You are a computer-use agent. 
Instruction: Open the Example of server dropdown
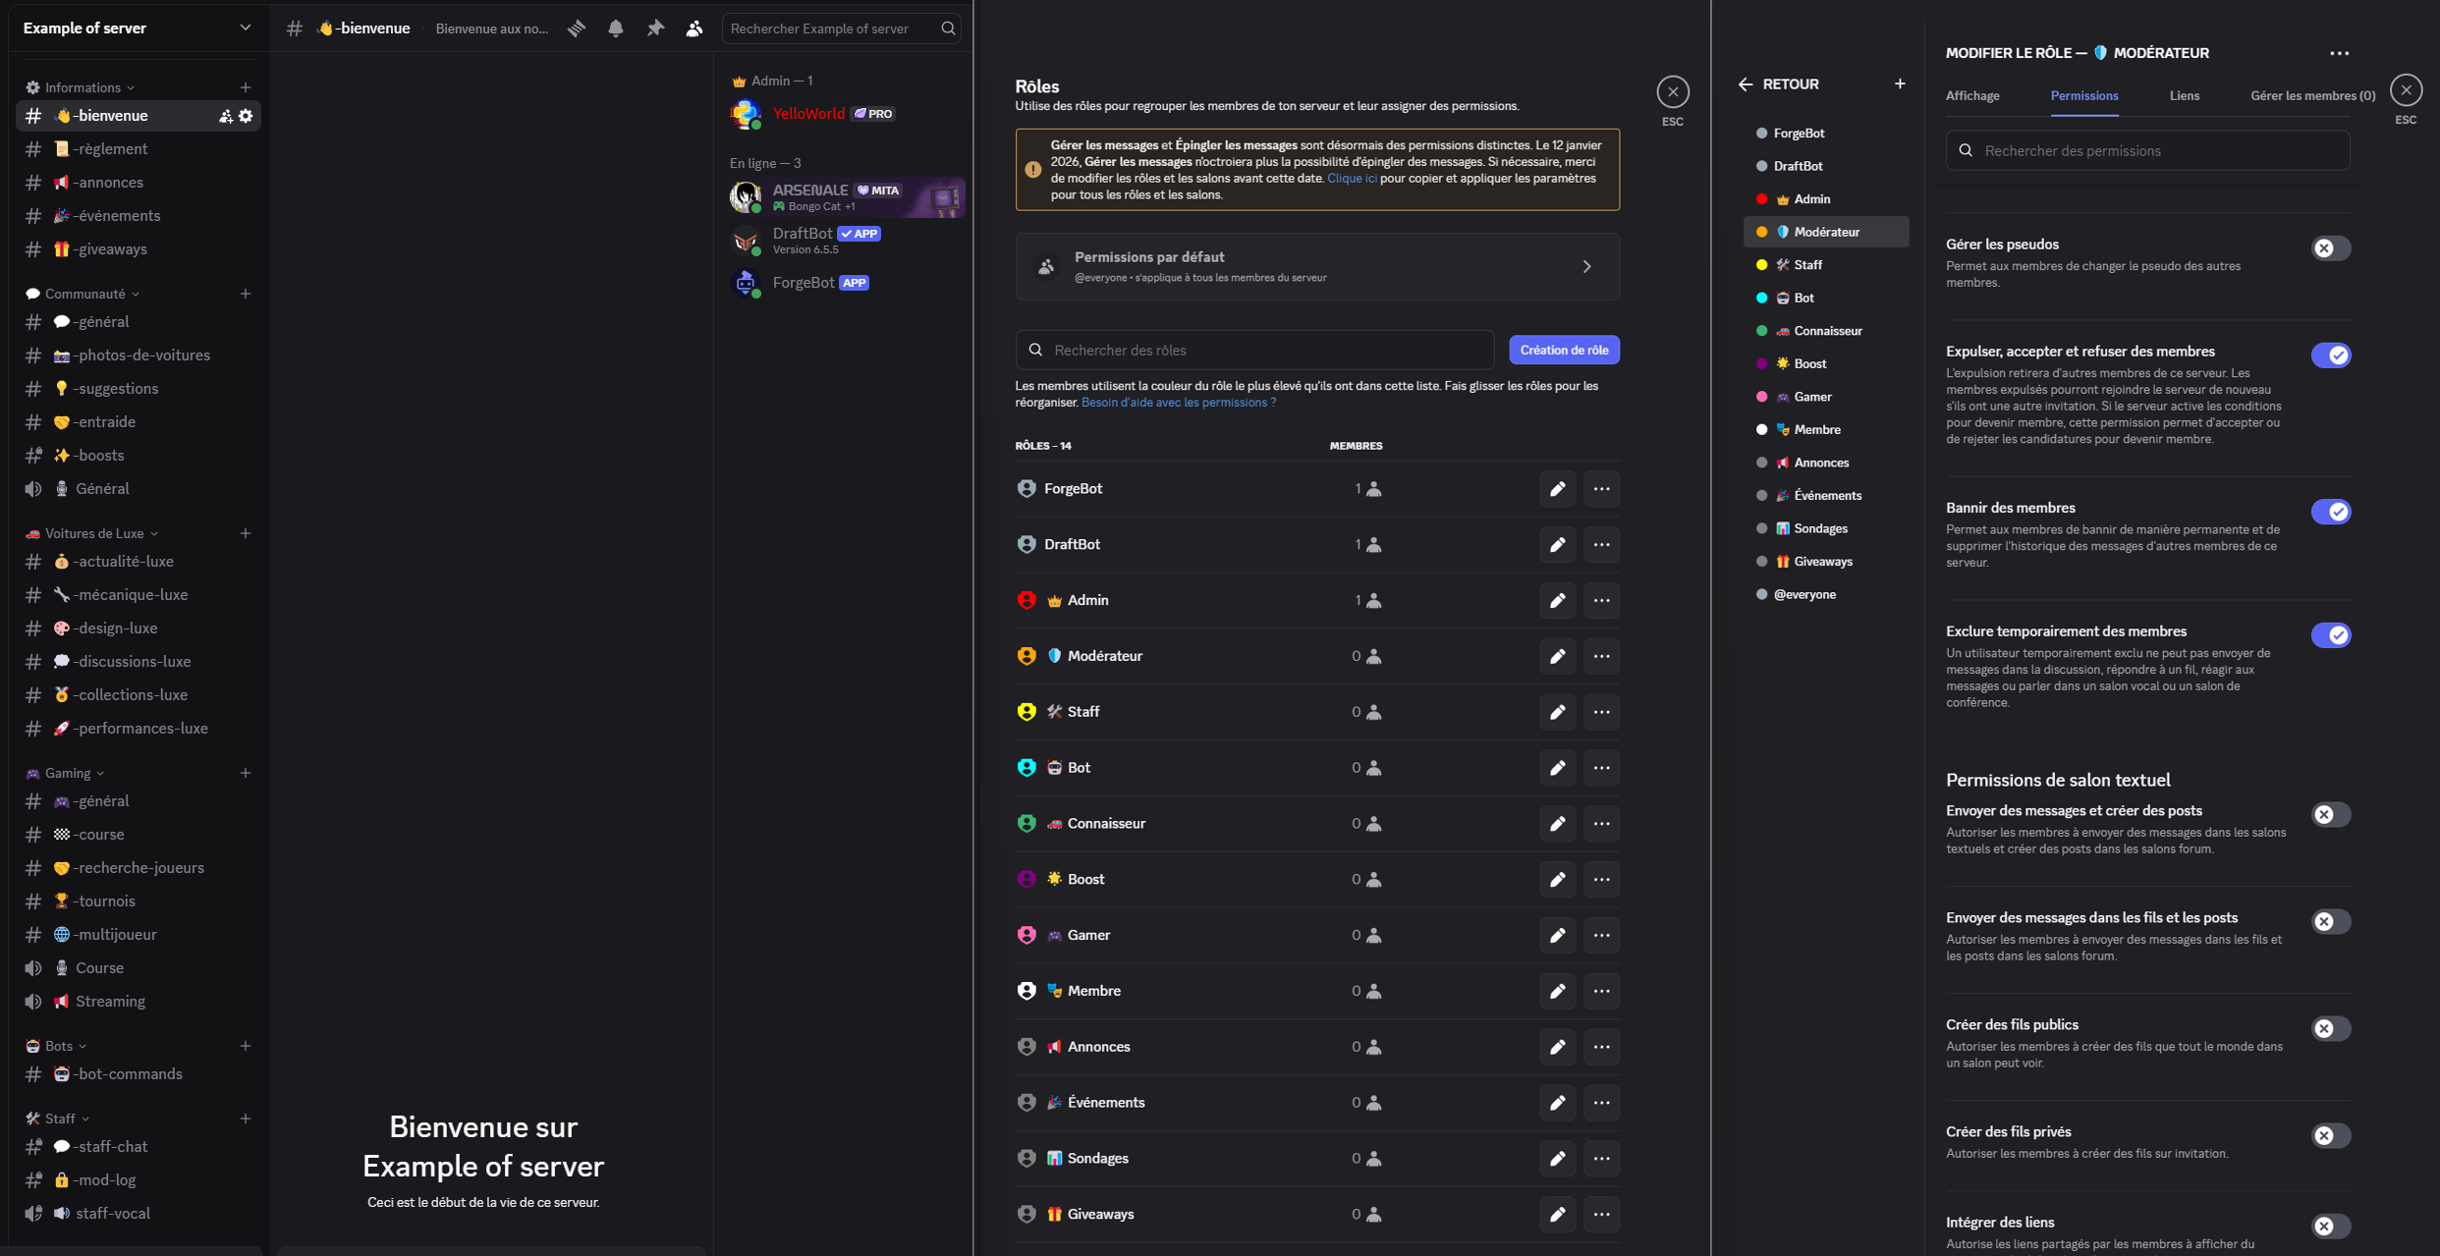(137, 27)
